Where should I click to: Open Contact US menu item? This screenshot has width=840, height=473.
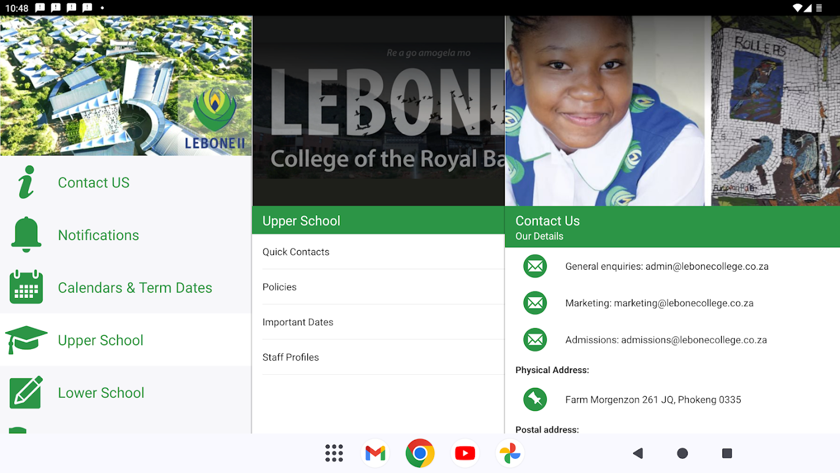(x=126, y=182)
